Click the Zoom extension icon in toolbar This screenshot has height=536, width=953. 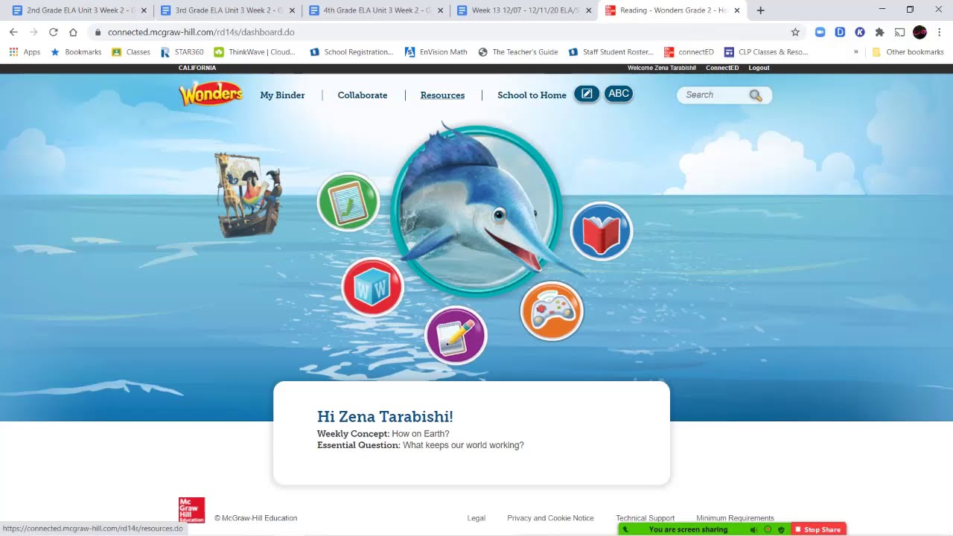point(820,32)
